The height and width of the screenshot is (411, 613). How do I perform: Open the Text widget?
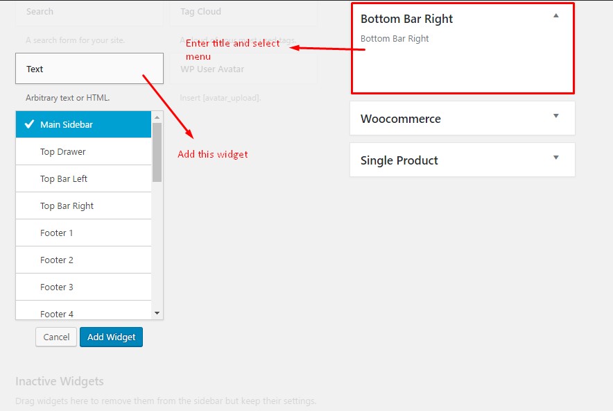coord(89,69)
